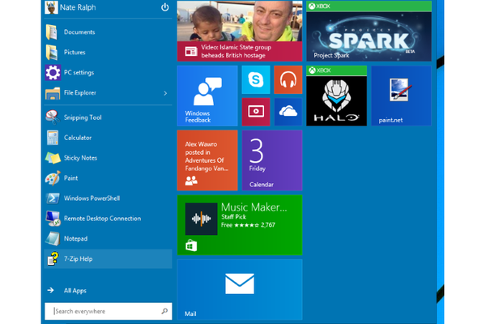Viewport: 486px width, 324px height.
Task: Open the paint.net tile
Action: click(402, 96)
